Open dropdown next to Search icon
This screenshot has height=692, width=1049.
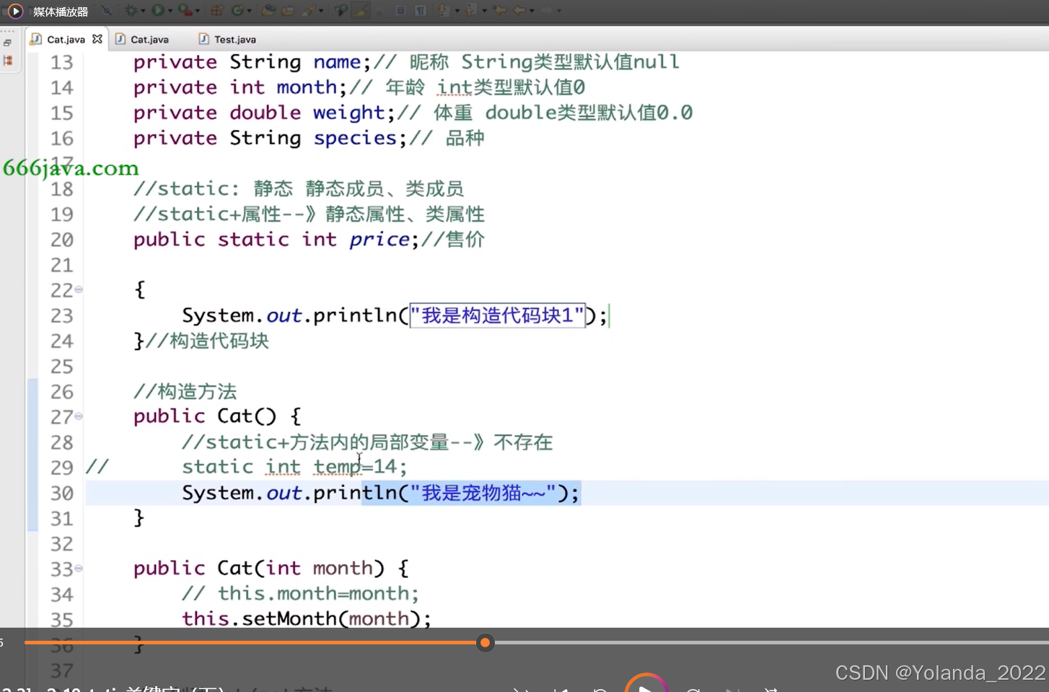(321, 11)
